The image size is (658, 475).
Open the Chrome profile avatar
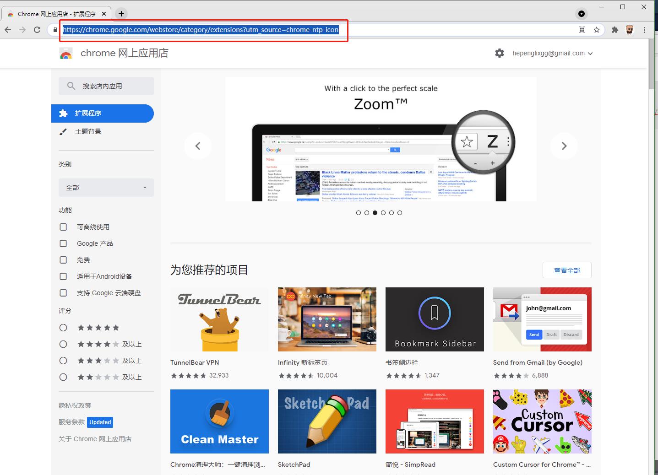[630, 30]
